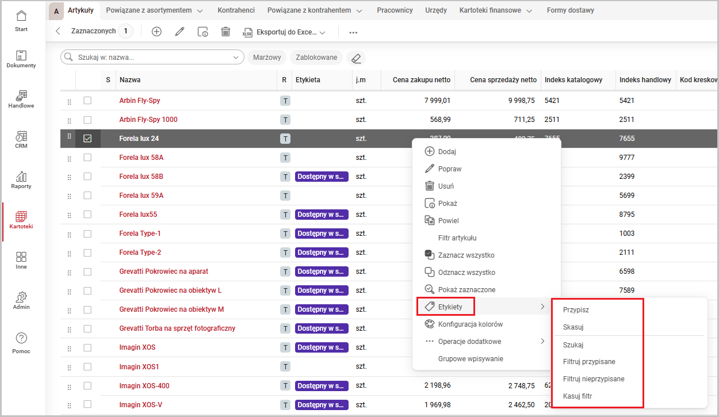This screenshot has width=719, height=417.
Task: Expand the Eksportuj do Excel dropdown
Action: click(322, 32)
